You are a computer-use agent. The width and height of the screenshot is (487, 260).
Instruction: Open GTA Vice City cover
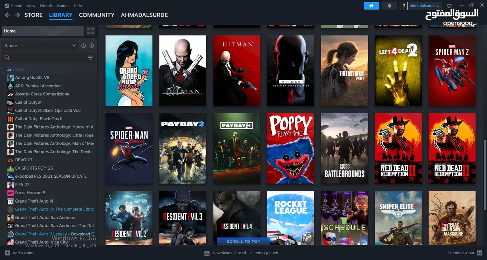click(x=129, y=70)
